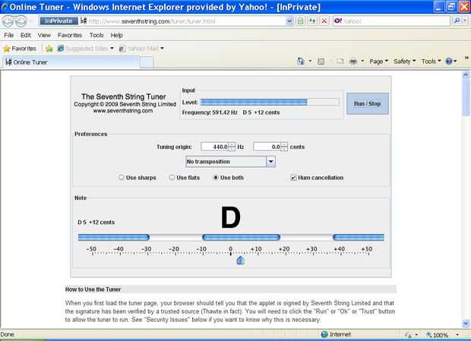471x341 pixels.
Task: Toggle the Hum cancellation checkbox
Action: pyautogui.click(x=293, y=178)
